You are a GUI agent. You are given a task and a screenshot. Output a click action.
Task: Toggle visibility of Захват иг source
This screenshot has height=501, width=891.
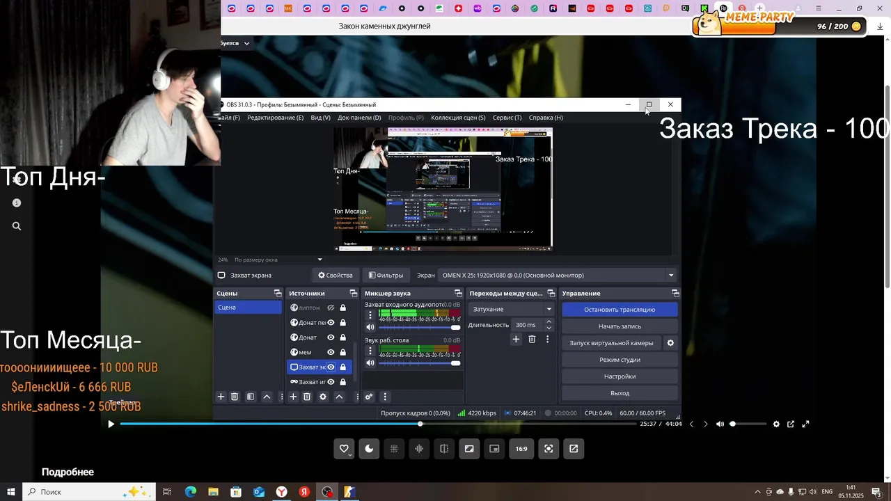coord(331,382)
